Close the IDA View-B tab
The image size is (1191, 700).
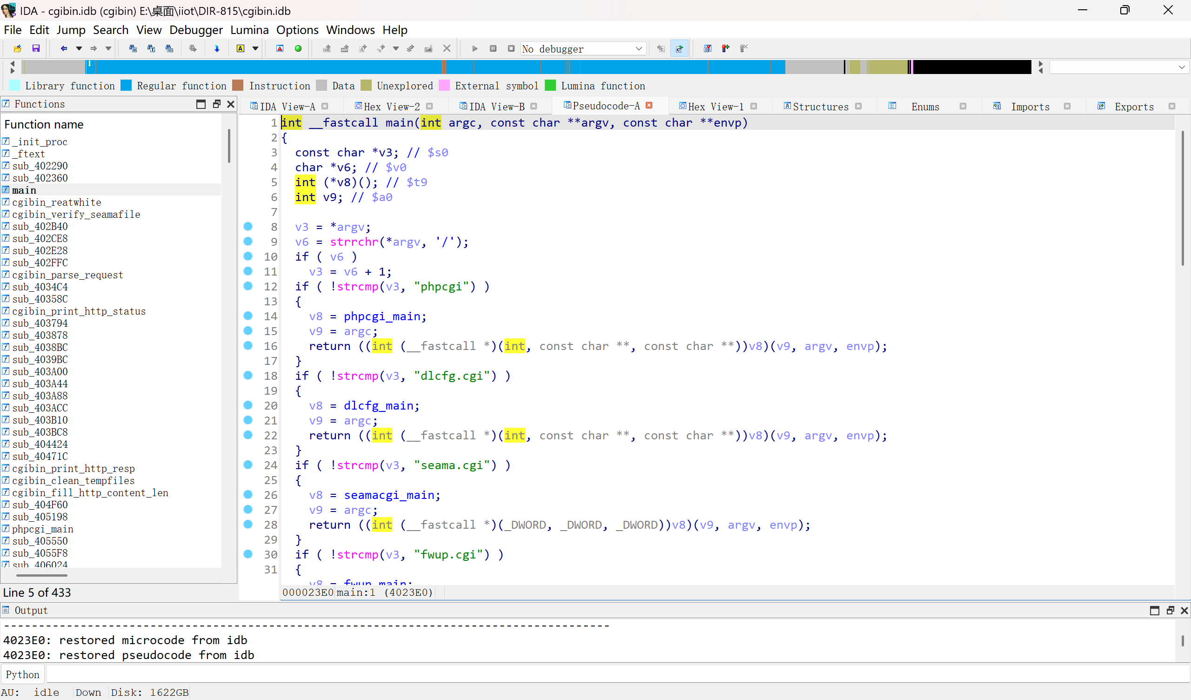pos(534,107)
